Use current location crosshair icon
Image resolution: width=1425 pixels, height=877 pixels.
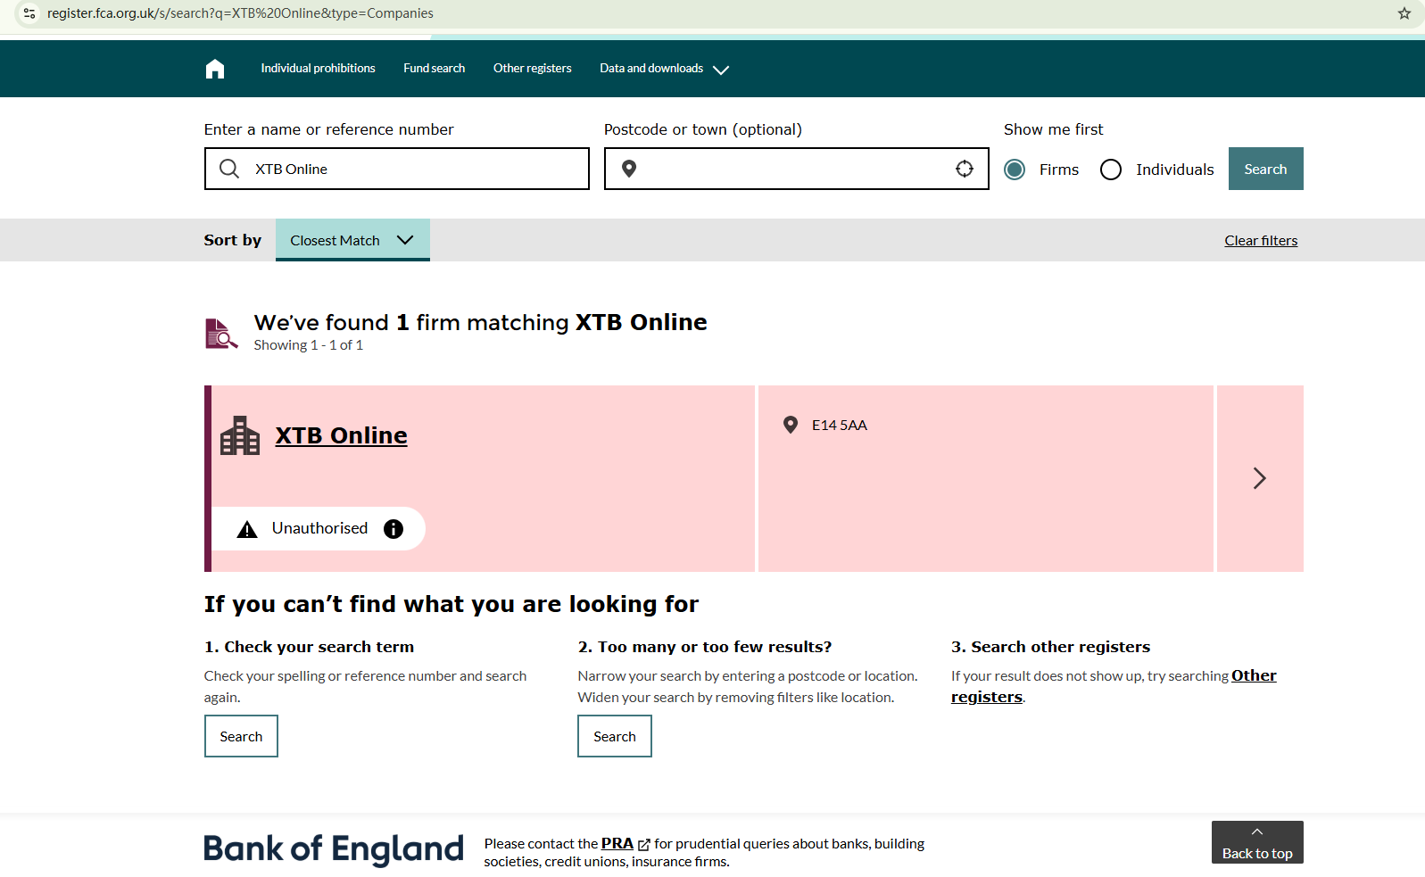(x=965, y=169)
